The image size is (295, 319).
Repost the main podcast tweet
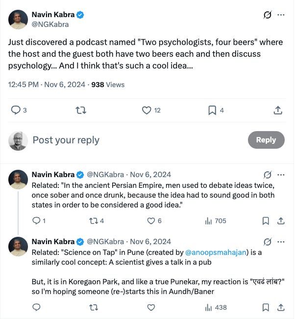coord(81,110)
